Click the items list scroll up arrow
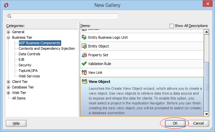 click(x=206, y=32)
